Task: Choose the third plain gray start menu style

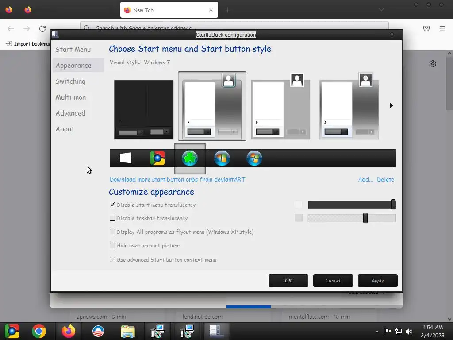Action: 280,106
